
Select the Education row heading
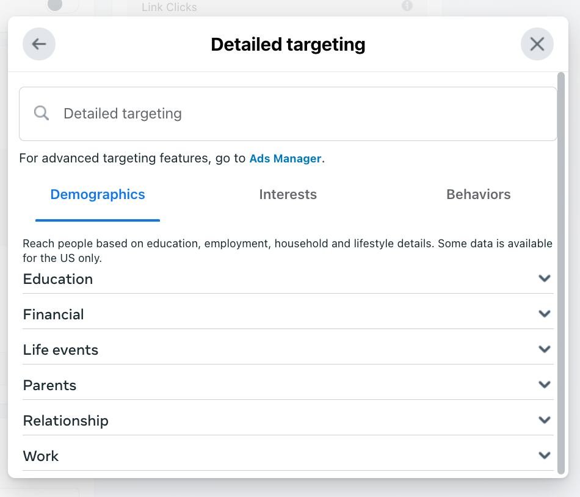[x=57, y=279]
